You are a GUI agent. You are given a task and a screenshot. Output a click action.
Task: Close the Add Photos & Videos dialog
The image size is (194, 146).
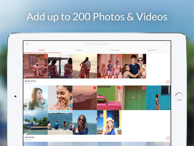point(27,44)
